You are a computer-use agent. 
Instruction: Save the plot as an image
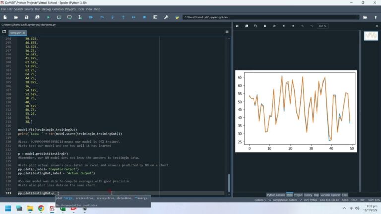tap(237, 26)
